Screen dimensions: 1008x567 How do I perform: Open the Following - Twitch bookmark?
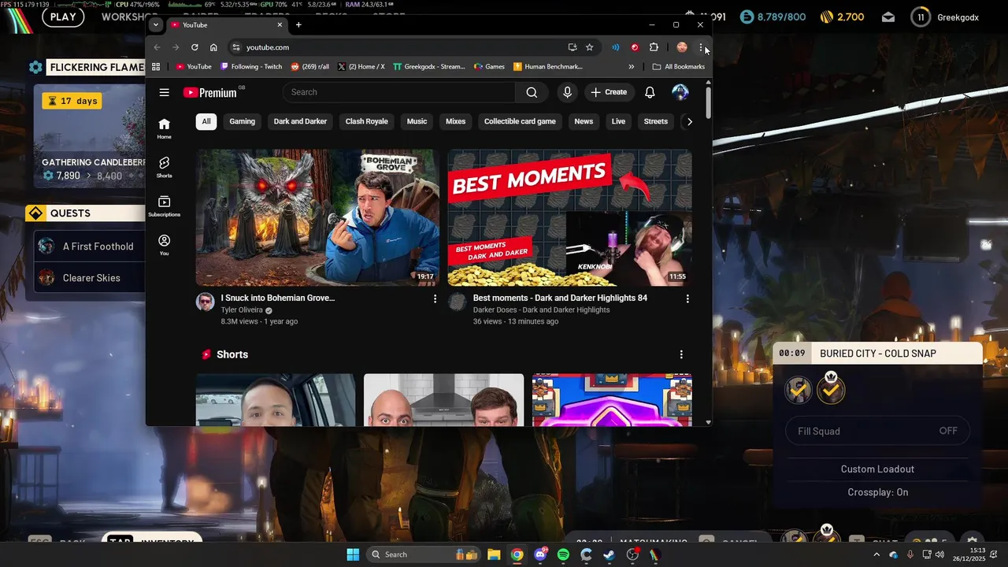click(251, 67)
